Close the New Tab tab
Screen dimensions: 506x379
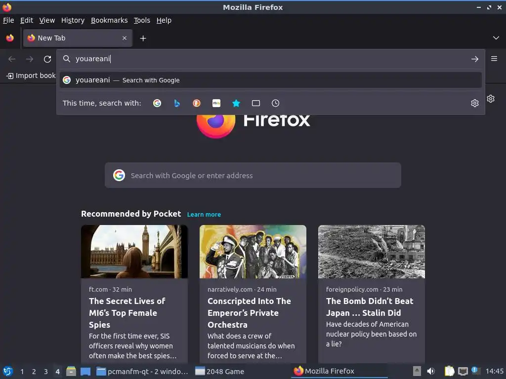(x=125, y=38)
